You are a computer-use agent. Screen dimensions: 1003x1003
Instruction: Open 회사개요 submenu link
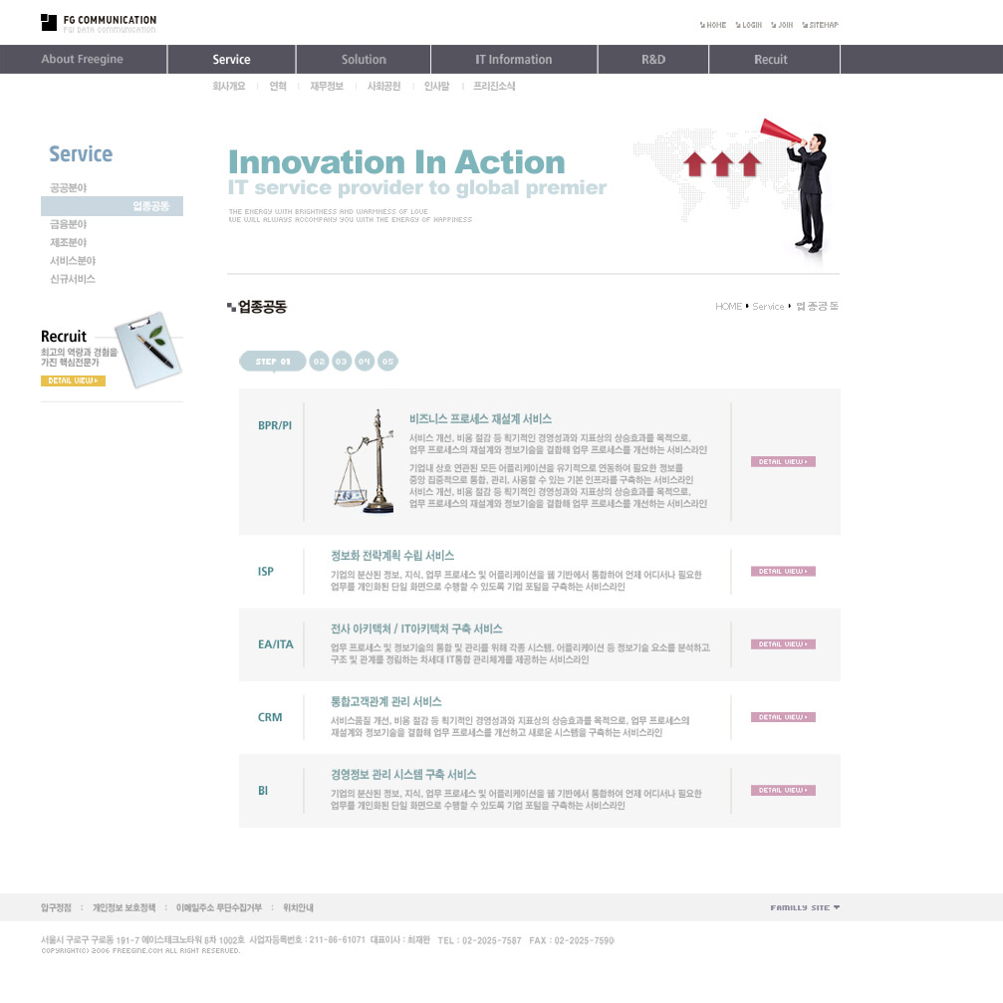228,87
